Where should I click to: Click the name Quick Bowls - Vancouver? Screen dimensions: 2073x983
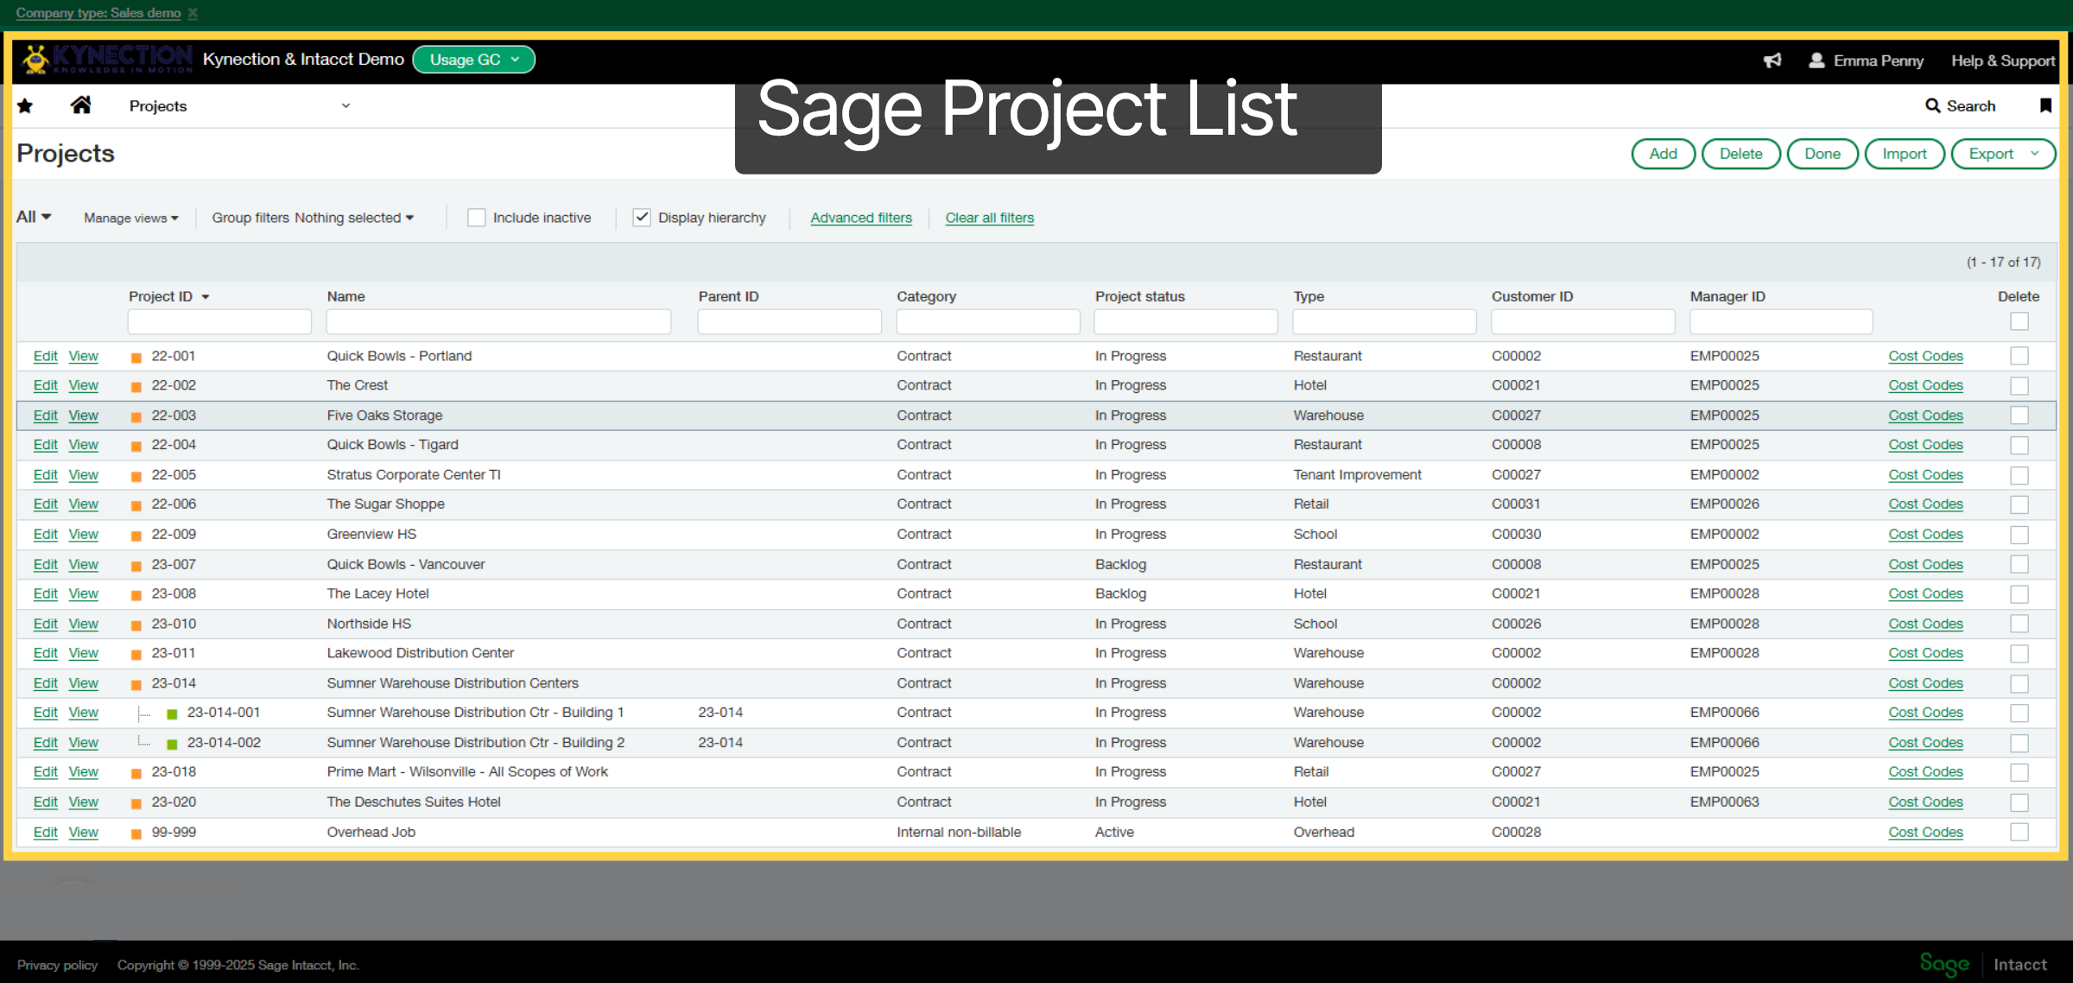click(405, 564)
